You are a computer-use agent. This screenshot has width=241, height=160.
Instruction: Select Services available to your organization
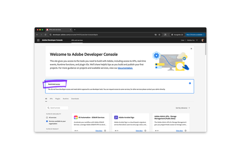pos(47,121)
